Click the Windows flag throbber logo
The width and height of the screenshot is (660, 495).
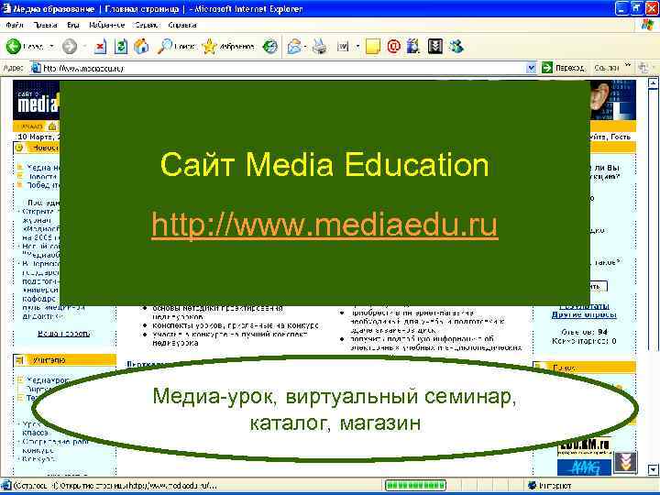pyautogui.click(x=647, y=25)
